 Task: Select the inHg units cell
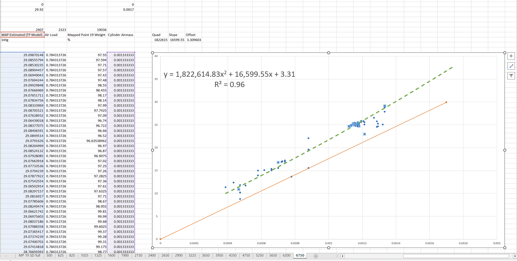[x=22, y=40]
